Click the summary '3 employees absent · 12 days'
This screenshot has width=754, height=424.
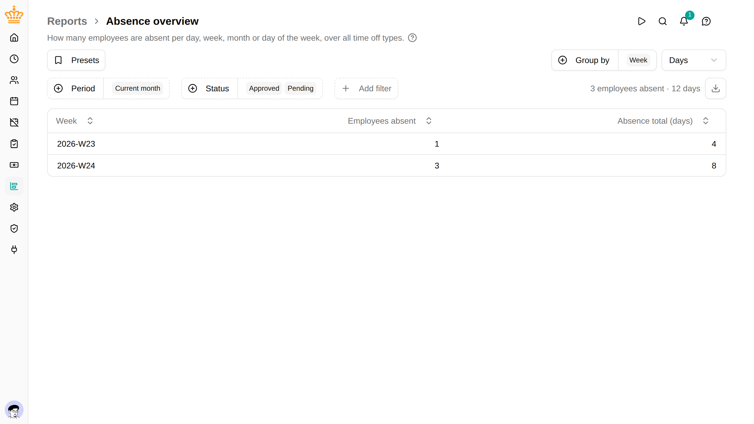pos(645,88)
